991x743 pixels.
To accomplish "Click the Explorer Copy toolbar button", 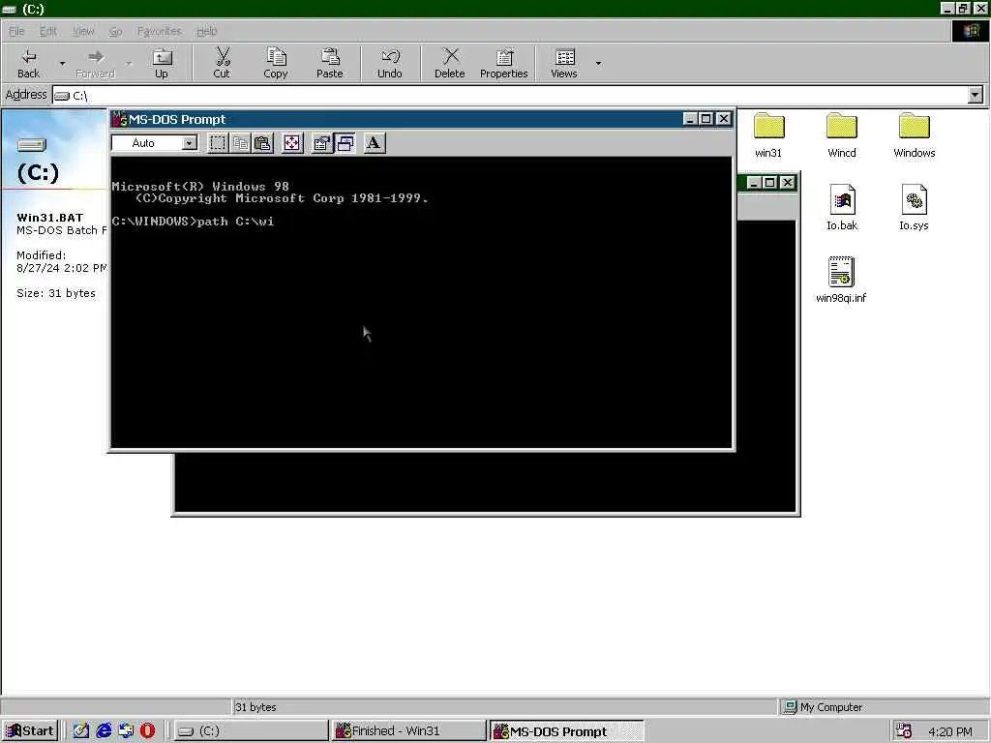I will click(276, 64).
